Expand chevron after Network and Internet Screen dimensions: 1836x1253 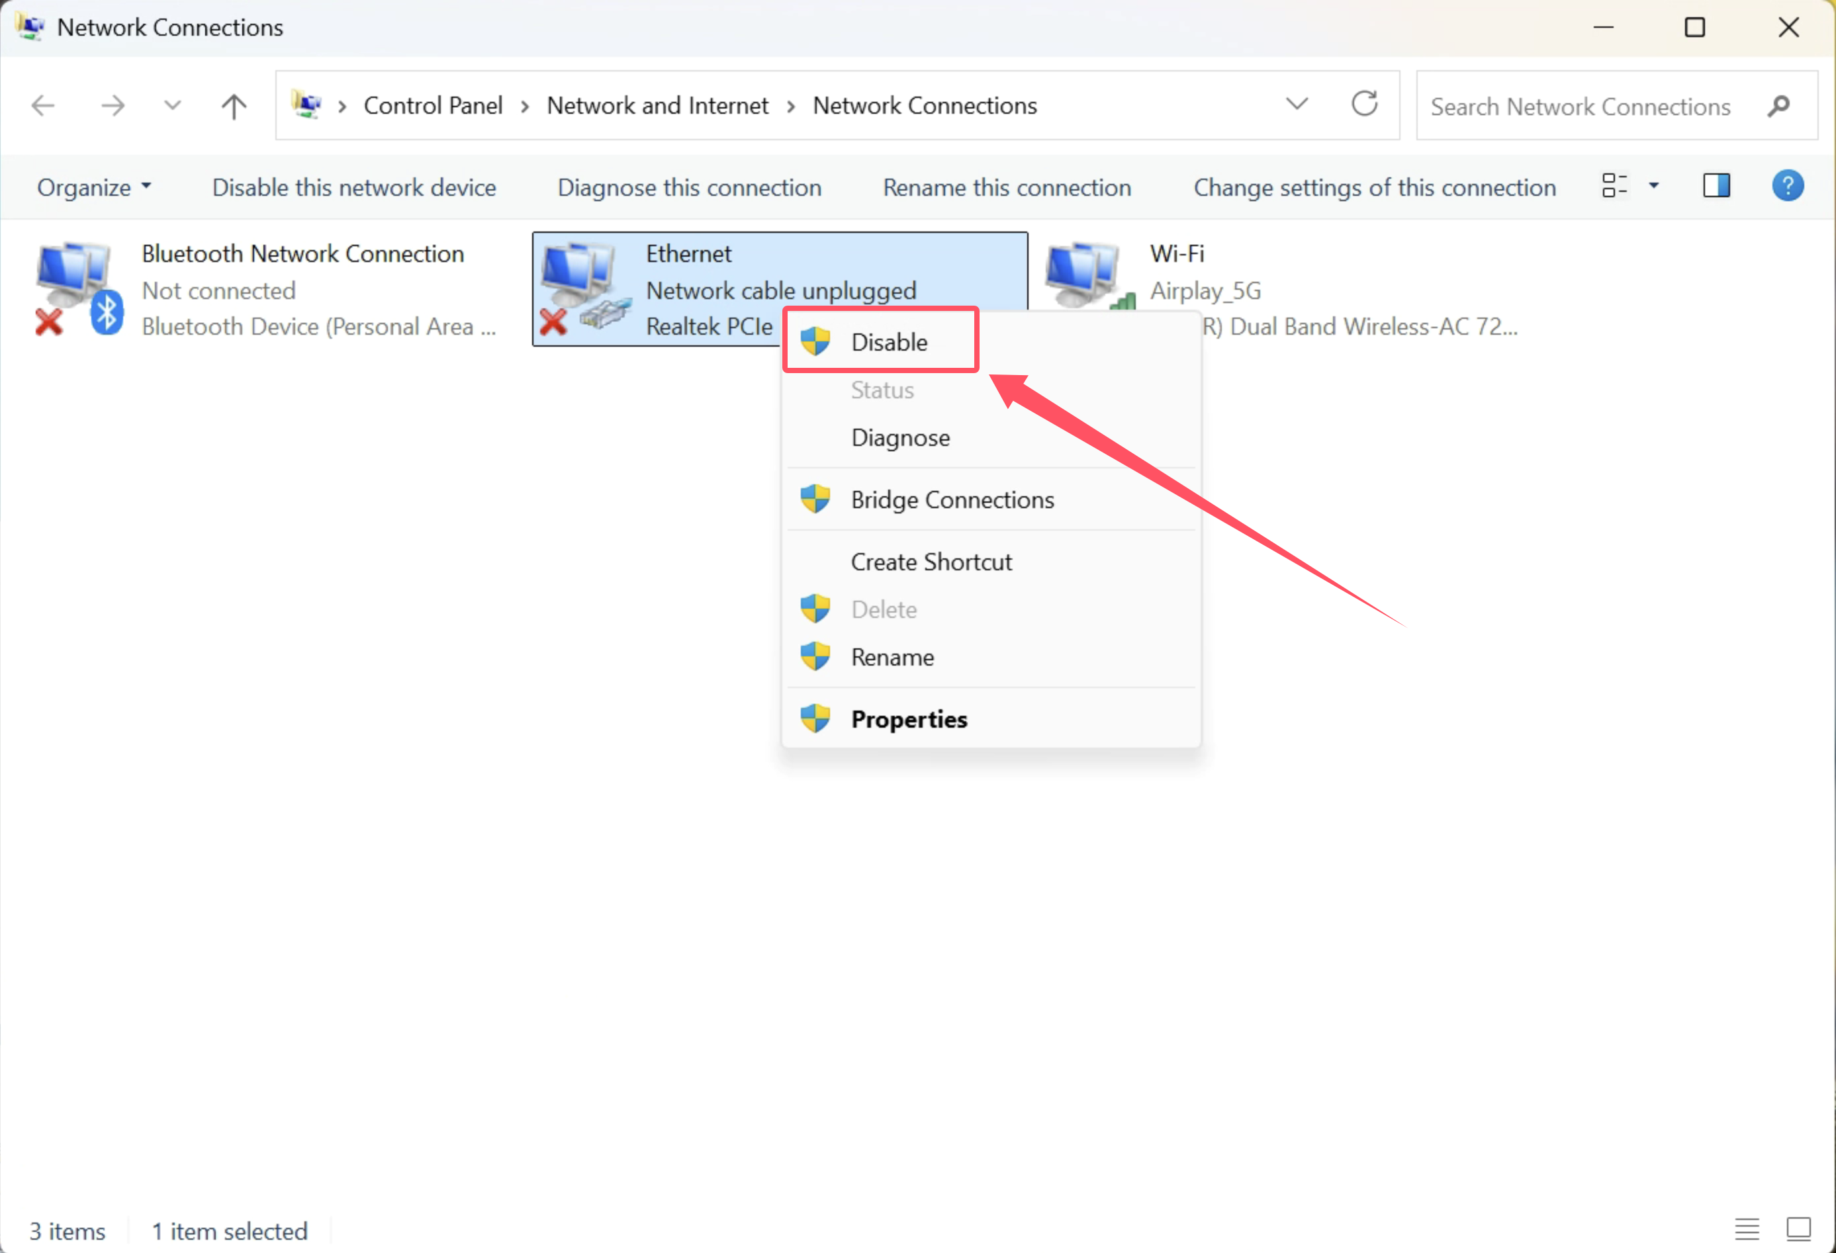[x=791, y=107]
